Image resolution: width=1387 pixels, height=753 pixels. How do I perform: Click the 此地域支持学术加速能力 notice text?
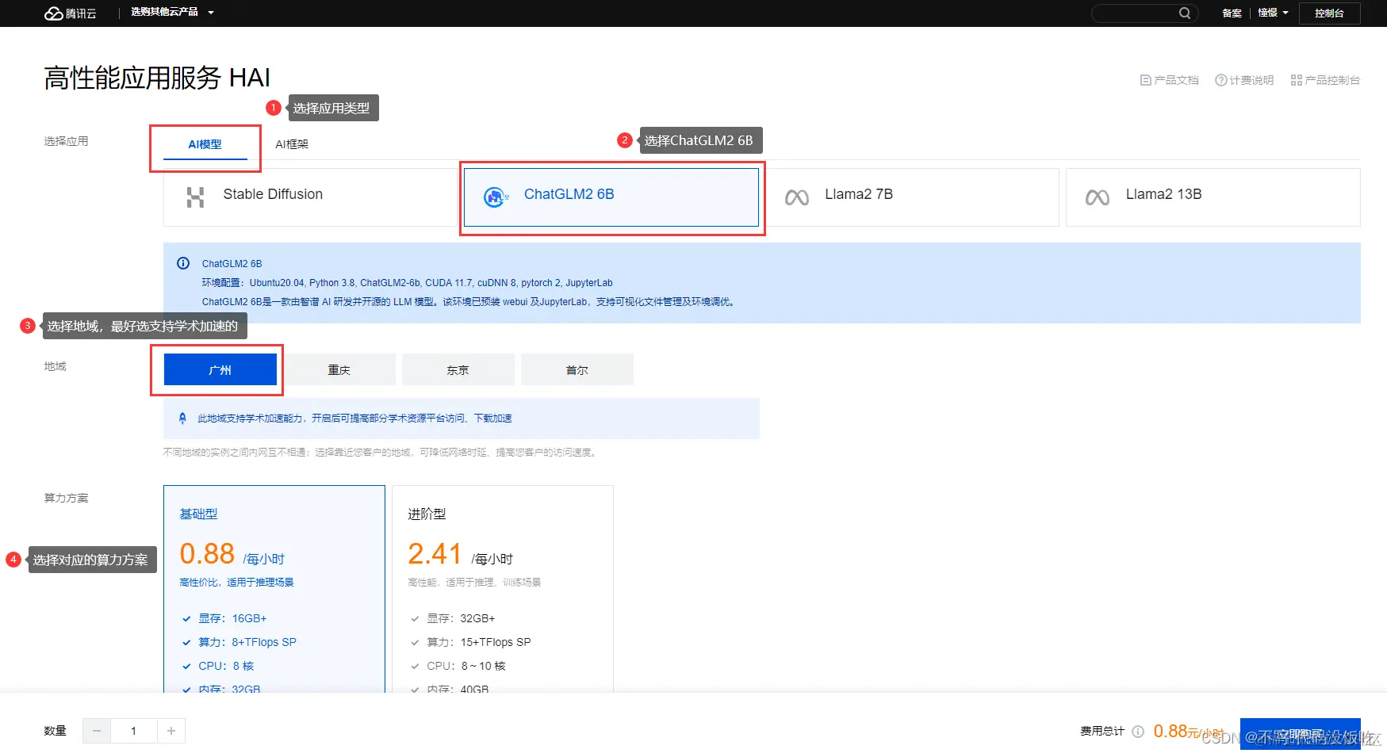click(354, 418)
